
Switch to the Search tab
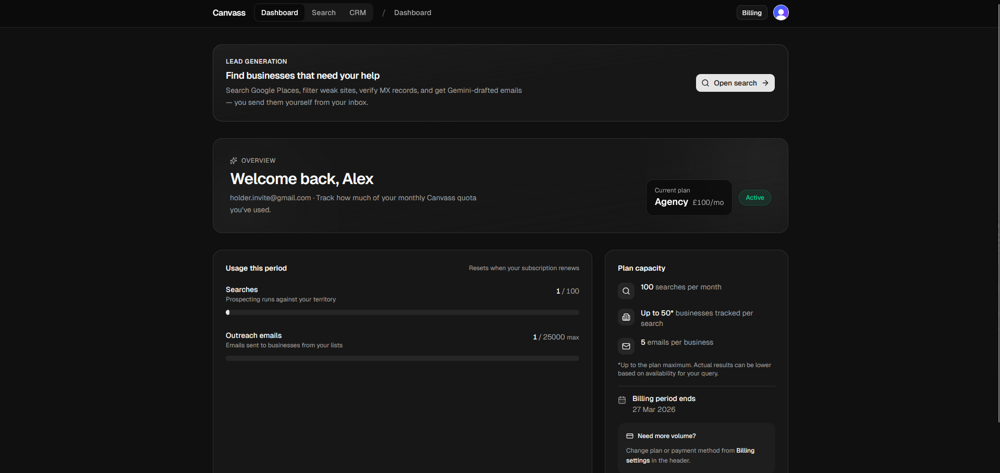click(323, 13)
